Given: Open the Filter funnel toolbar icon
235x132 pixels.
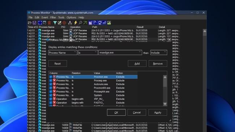Looking at the screenshot, I should tap(55, 23).
